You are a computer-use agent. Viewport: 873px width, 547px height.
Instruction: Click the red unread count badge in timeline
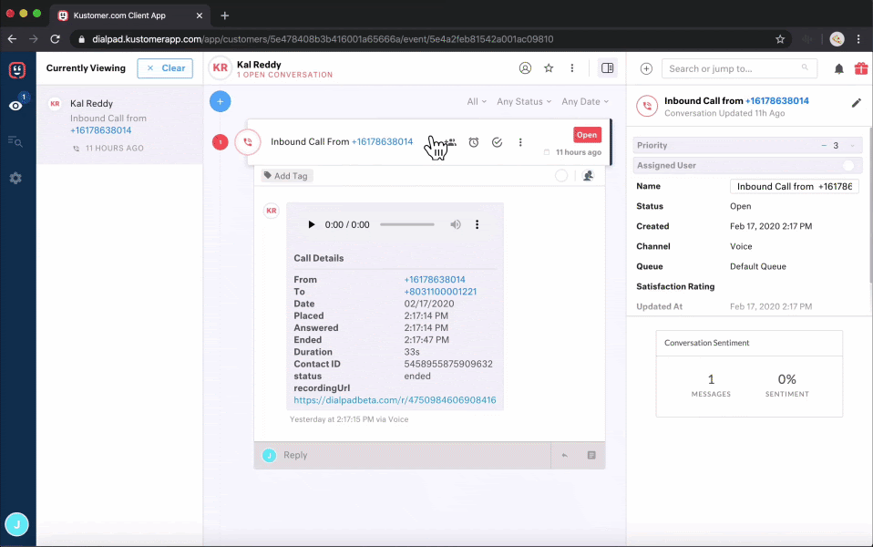(221, 142)
